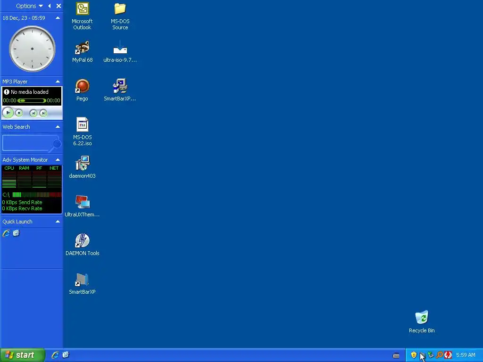
Task: Skip to next track in MP3 Player
Action: coord(43,113)
